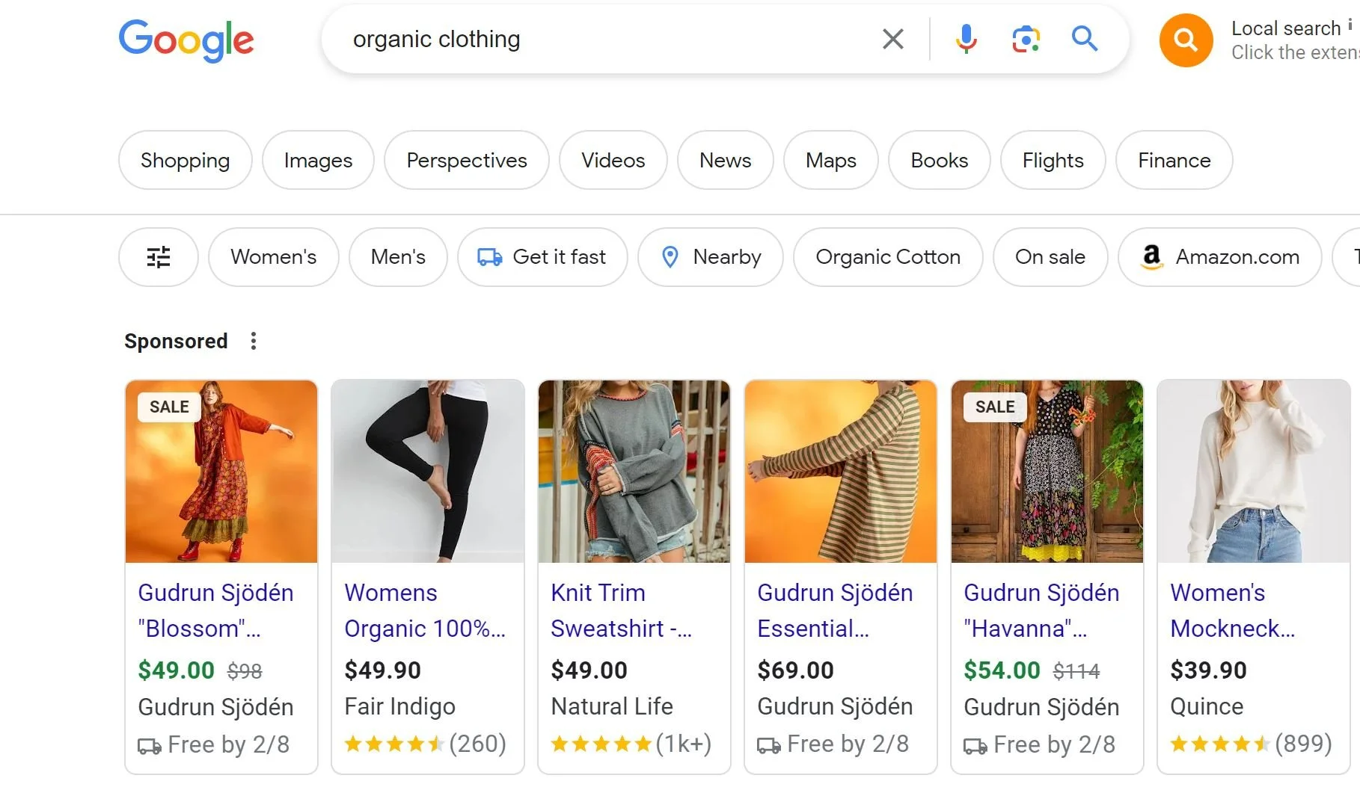Click the Google logo

186,40
